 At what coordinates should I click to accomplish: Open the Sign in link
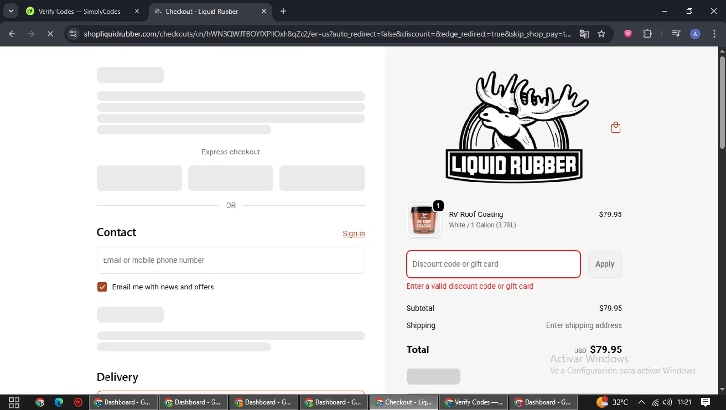[354, 234]
